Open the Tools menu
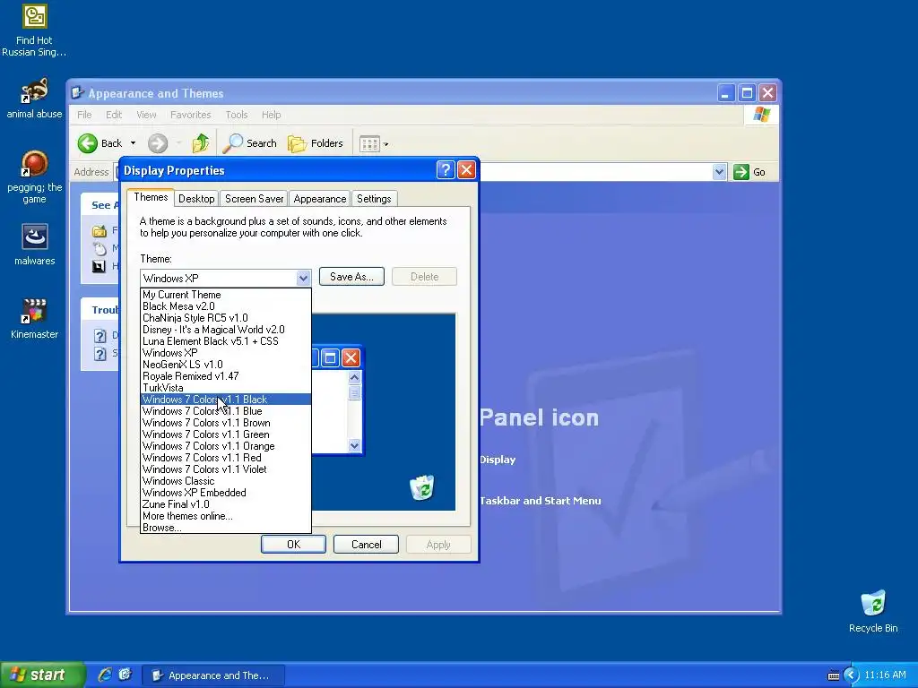918x688 pixels. tap(237, 115)
